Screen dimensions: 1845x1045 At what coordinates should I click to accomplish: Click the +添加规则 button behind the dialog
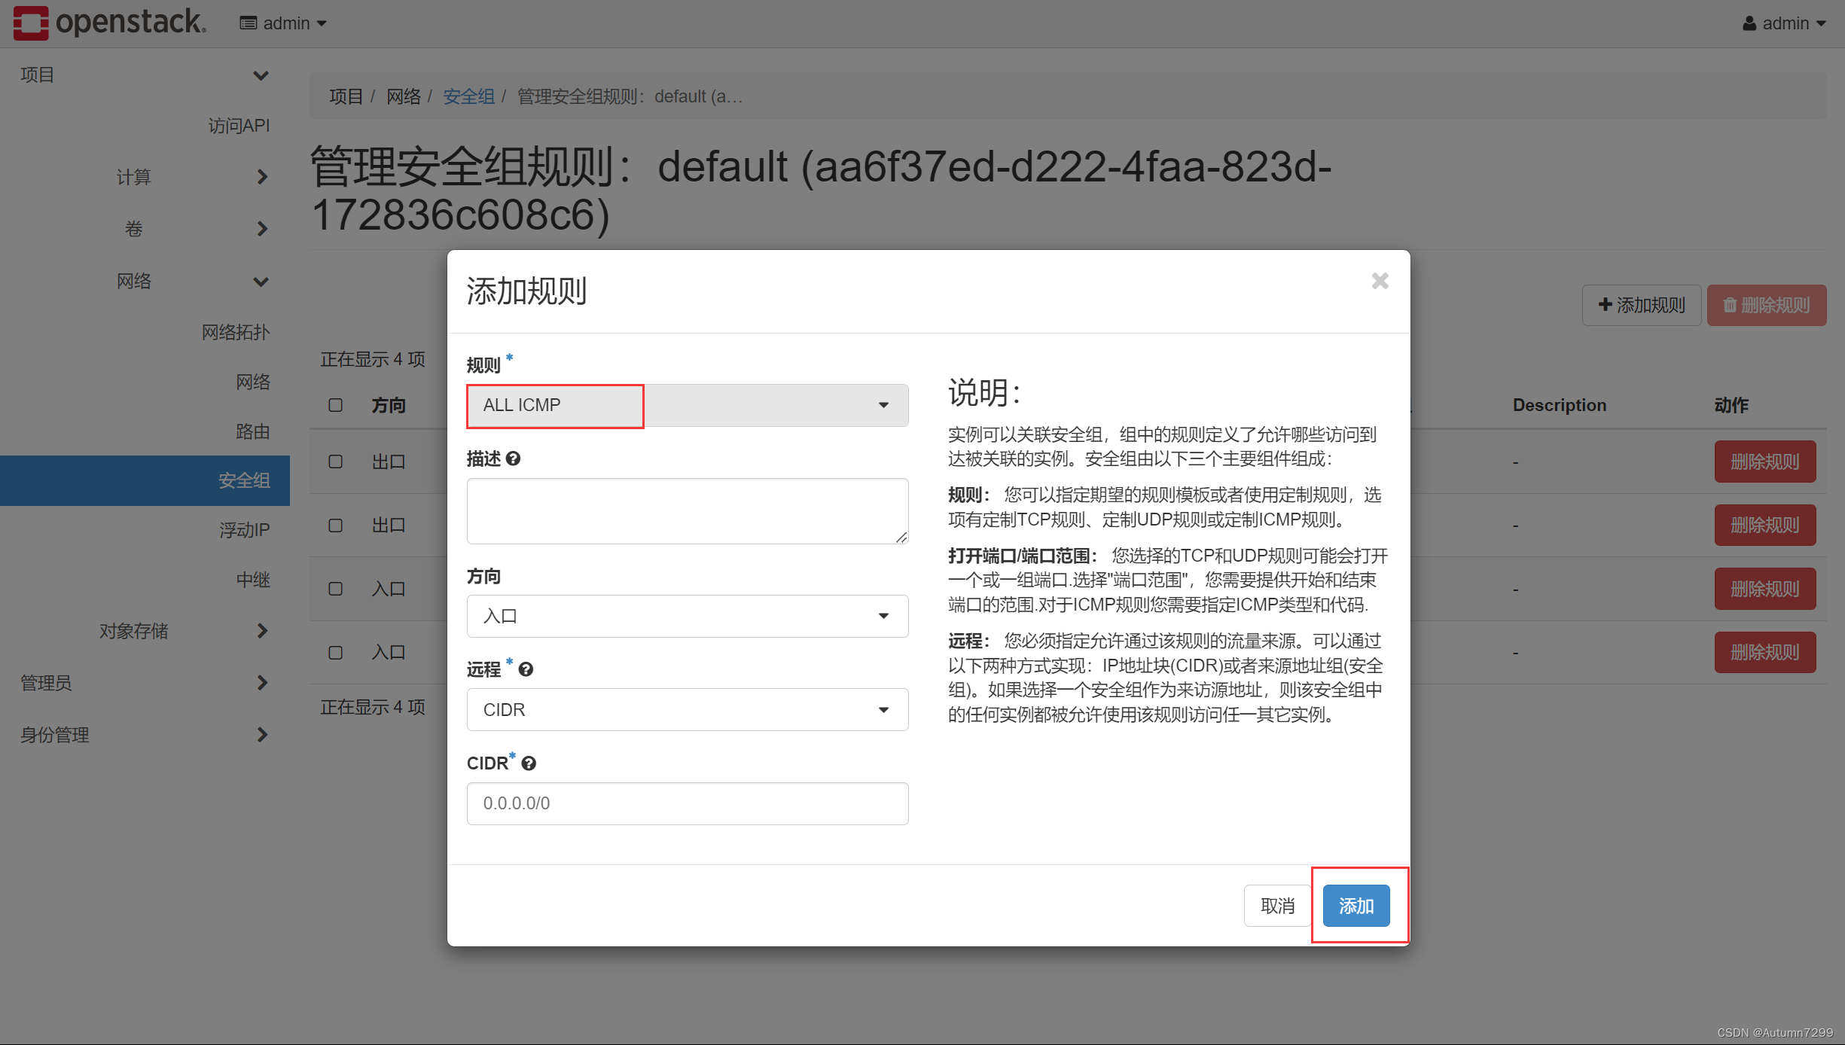[1642, 305]
